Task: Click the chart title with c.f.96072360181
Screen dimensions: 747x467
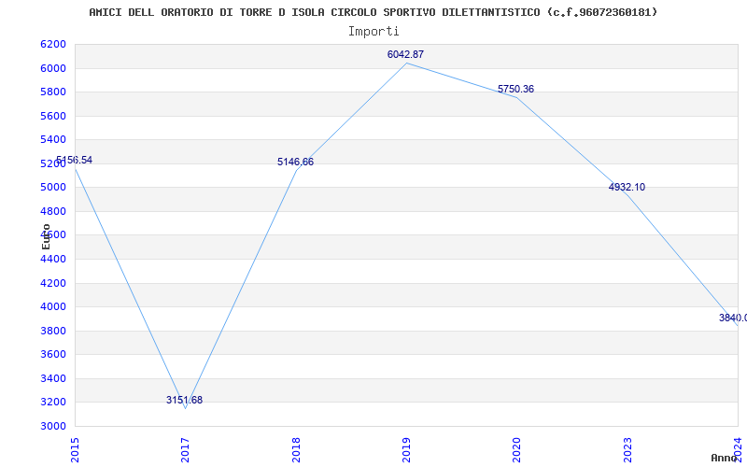Action: click(373, 12)
